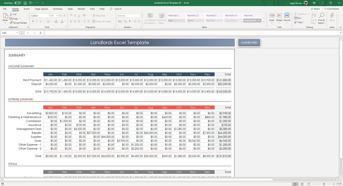Toggle Italic formatting

[x=37, y=21]
